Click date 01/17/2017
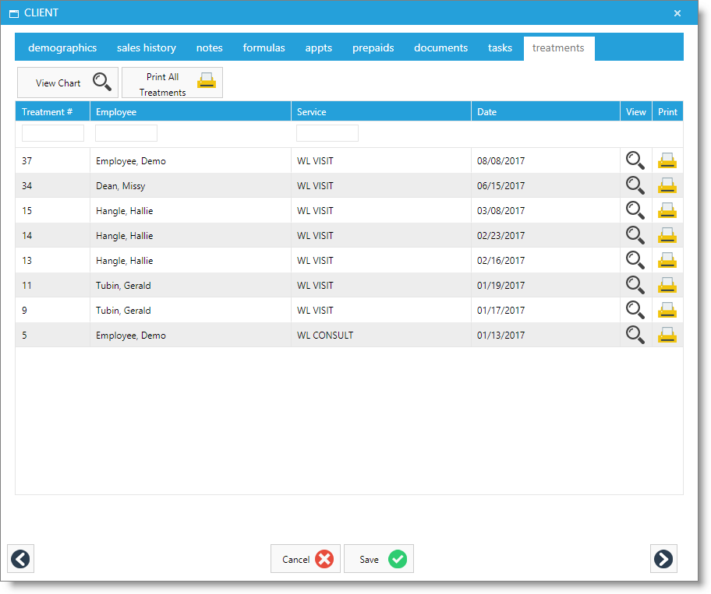 [x=501, y=311]
